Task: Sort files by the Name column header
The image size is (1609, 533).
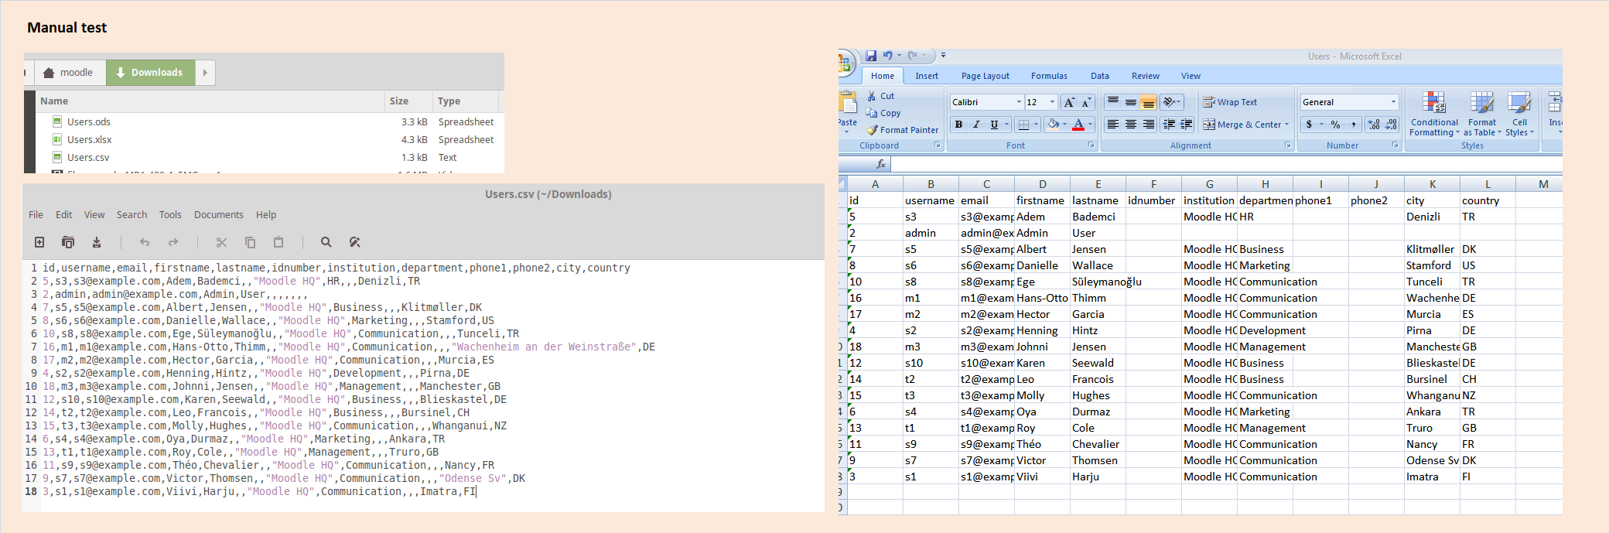Action: point(210,101)
